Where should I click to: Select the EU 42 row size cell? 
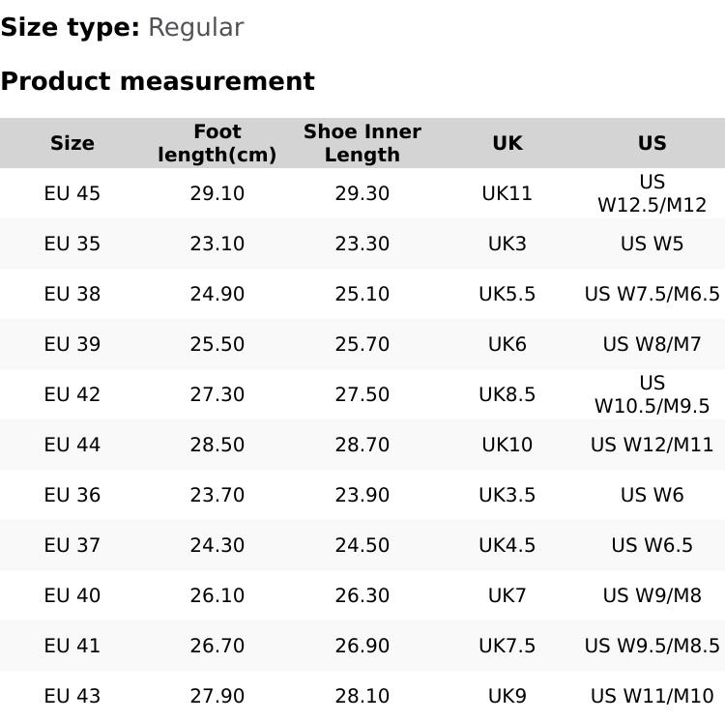(72, 394)
